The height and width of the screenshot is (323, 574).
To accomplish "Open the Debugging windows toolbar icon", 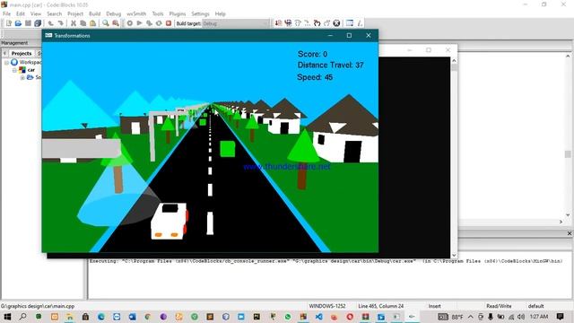I will [350, 23].
